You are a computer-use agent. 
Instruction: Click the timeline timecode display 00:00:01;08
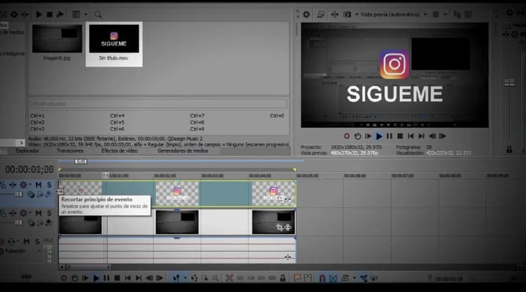29,169
